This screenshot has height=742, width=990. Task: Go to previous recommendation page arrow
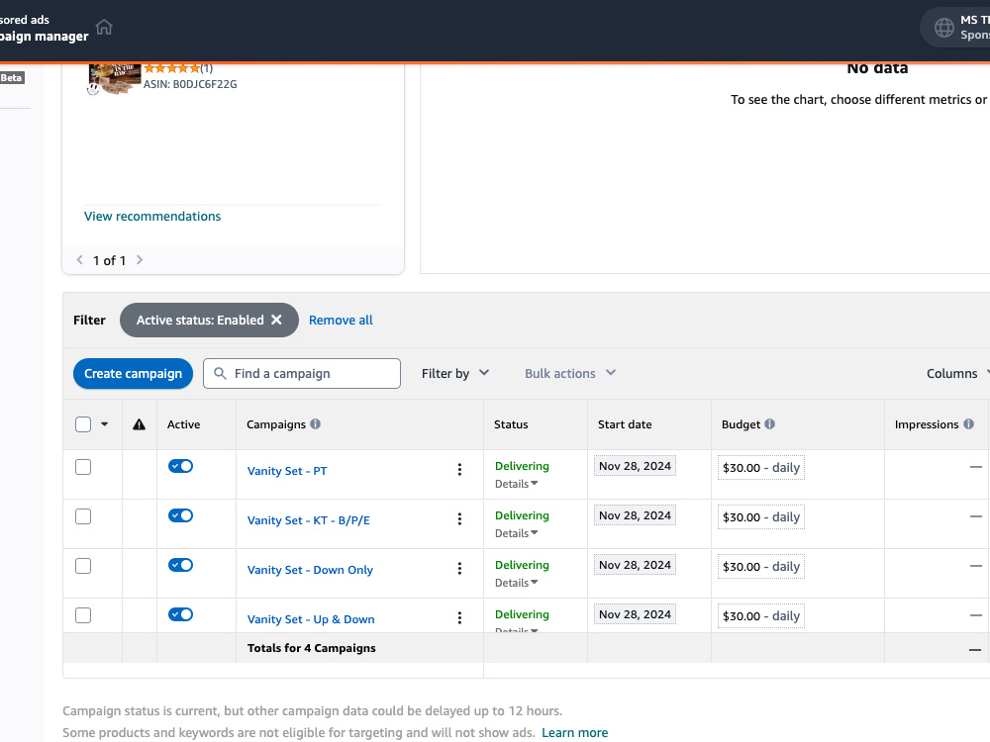79,260
